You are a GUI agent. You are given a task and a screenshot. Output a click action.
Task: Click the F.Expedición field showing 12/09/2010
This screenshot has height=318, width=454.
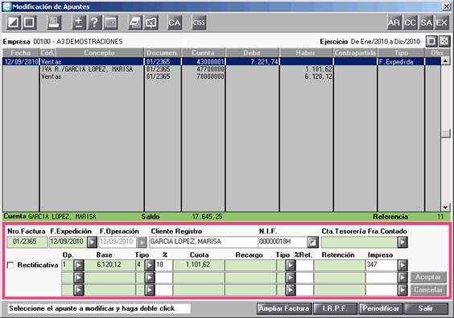68,242
